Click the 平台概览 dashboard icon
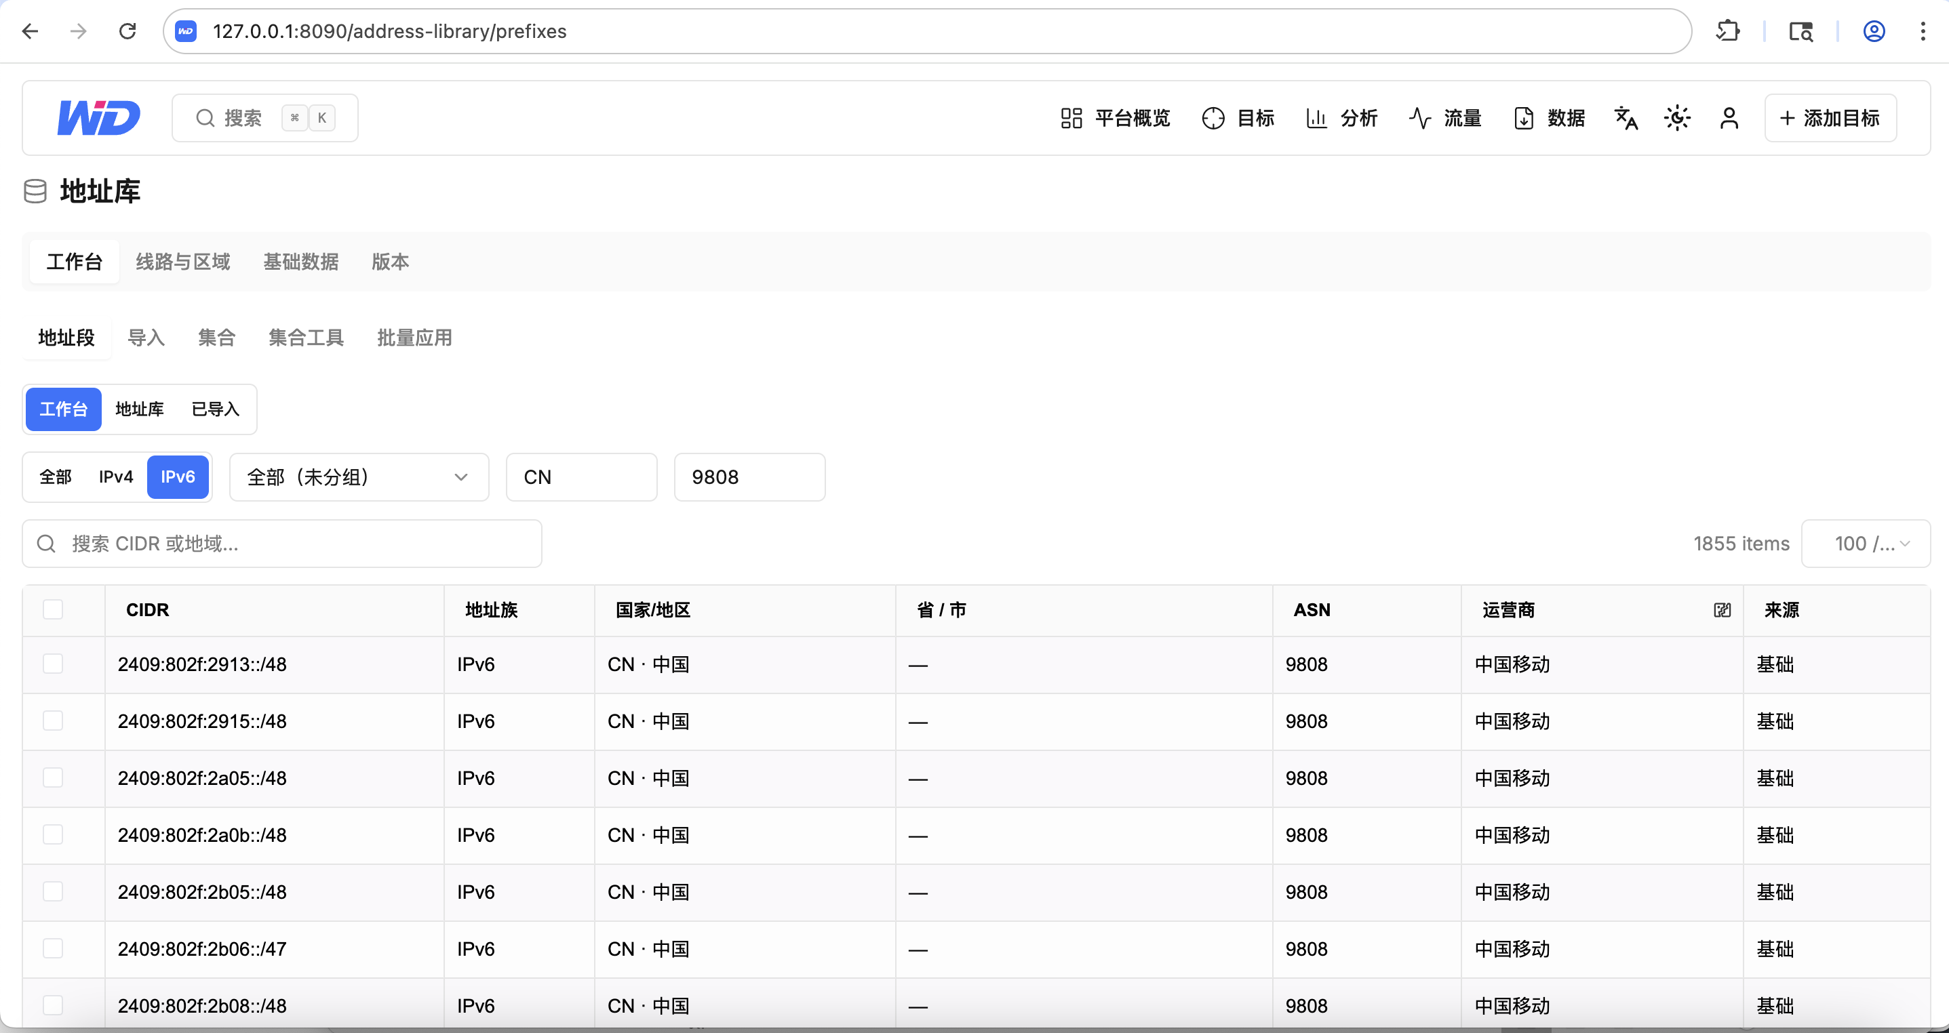This screenshot has height=1033, width=1949. point(1071,118)
